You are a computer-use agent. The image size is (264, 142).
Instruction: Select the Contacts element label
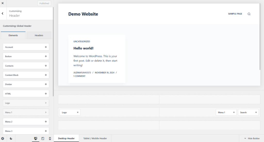pyautogui.click(x=9, y=66)
